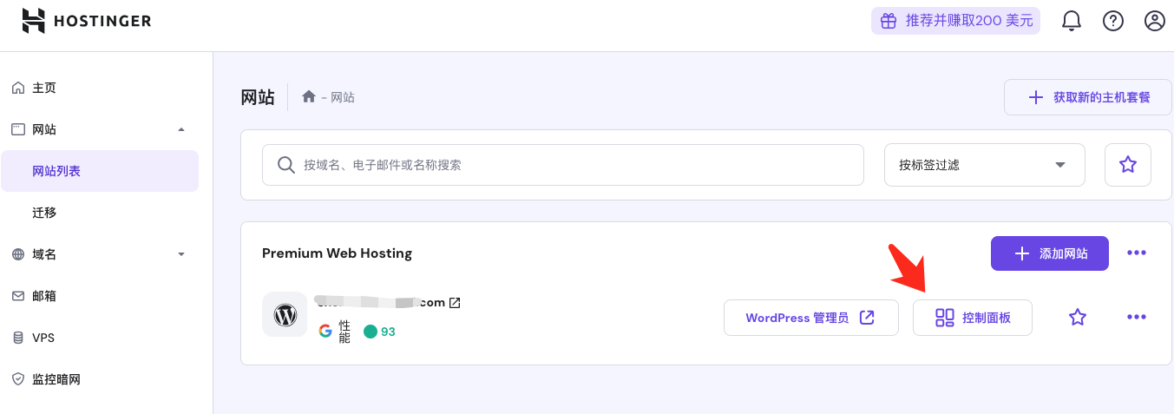Toggle favorites filter star button

coord(1127,165)
